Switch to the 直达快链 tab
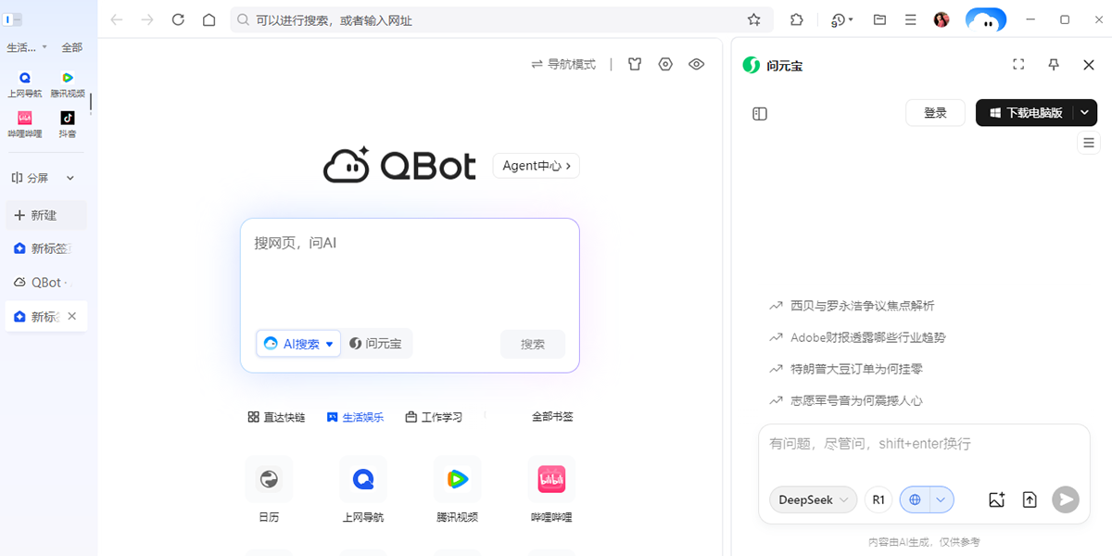Screen dimensions: 1112x556 click(x=276, y=417)
